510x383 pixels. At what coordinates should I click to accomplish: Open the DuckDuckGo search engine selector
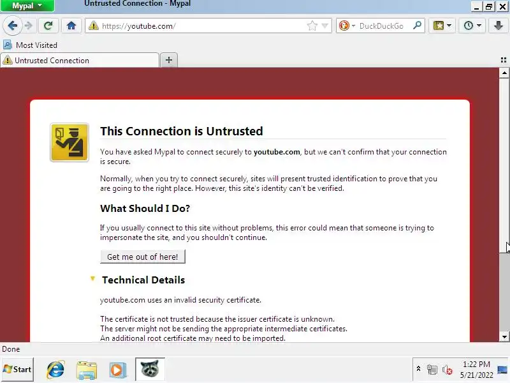pyautogui.click(x=347, y=26)
